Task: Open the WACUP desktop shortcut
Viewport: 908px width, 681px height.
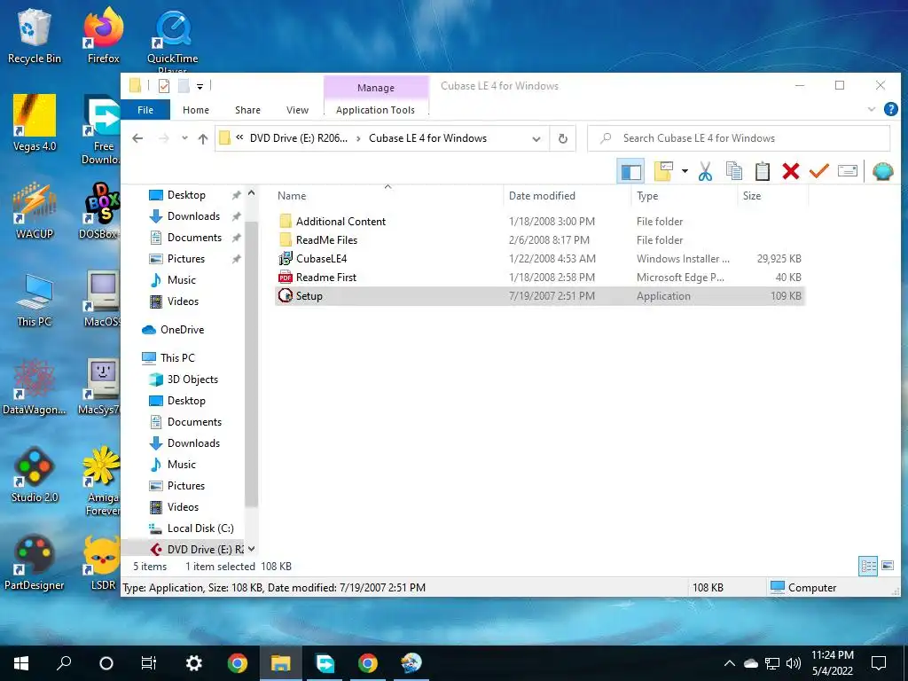Action: coord(35,211)
